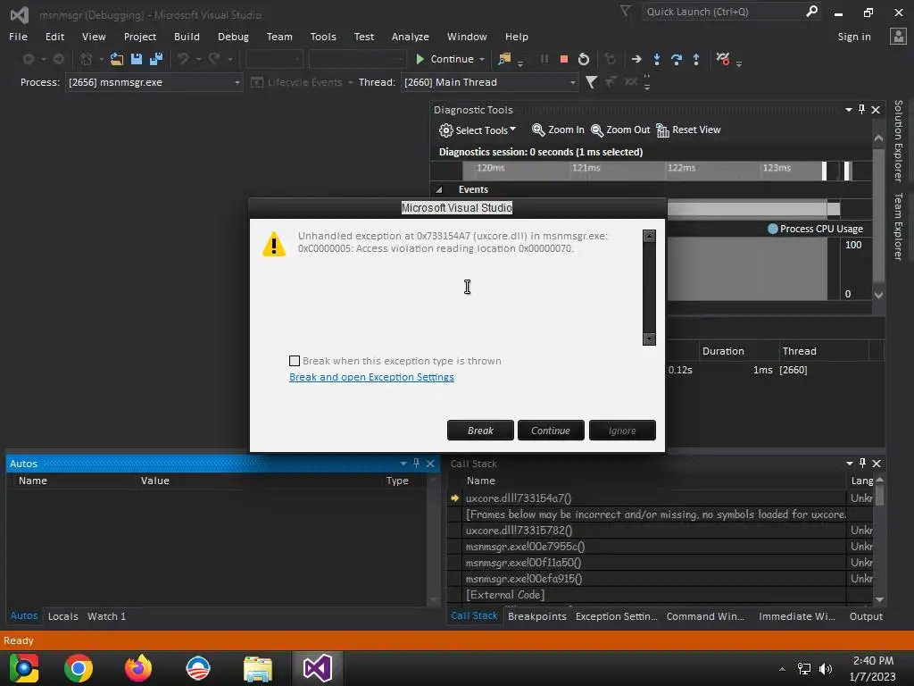Open the Debug menu
Screen dimensions: 914x686
click(233, 36)
